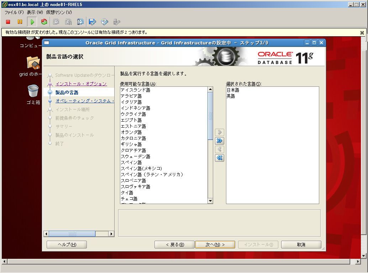Click the floppy drive connection toolbar icon

[x=93, y=22]
